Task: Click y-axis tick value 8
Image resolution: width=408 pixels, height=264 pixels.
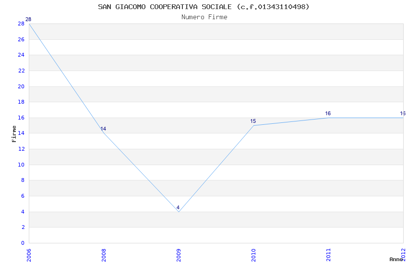Action: point(23,180)
